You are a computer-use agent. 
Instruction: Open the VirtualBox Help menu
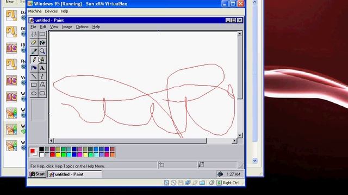click(64, 11)
